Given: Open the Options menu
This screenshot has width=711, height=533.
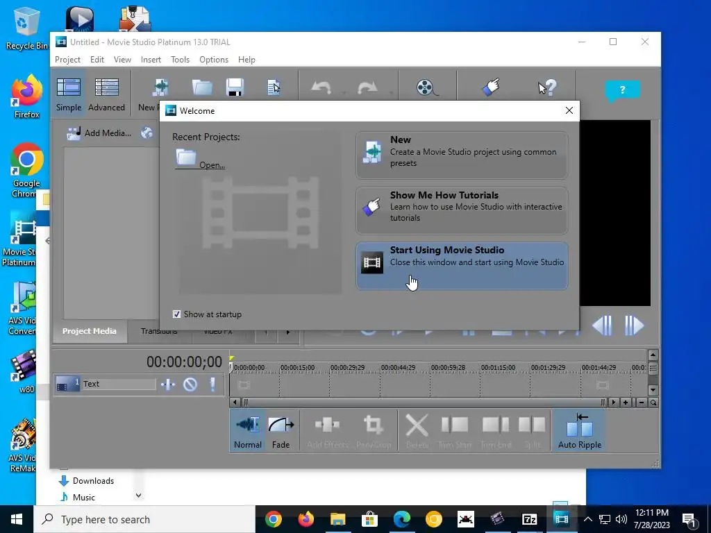Looking at the screenshot, I should (x=214, y=60).
